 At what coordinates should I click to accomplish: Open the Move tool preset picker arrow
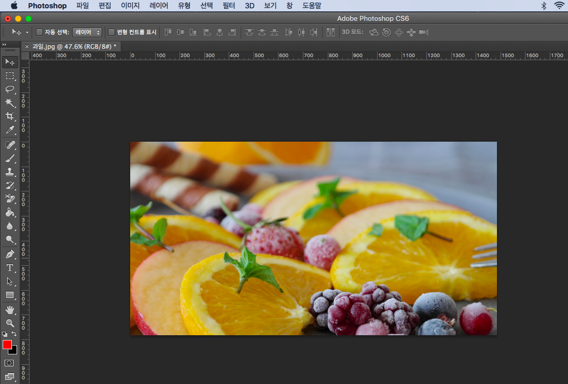(x=27, y=32)
